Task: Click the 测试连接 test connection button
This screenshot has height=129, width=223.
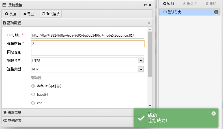Action: 51,14
